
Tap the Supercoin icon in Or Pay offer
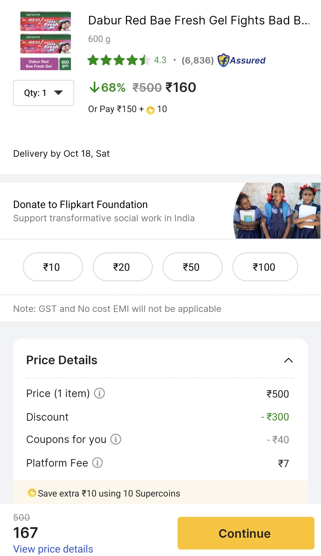150,110
